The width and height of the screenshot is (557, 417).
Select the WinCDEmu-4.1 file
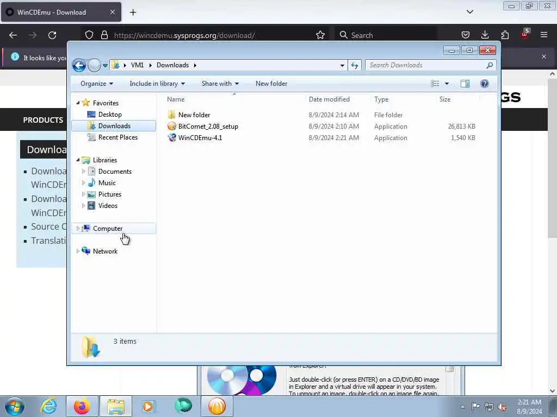pyautogui.click(x=200, y=137)
